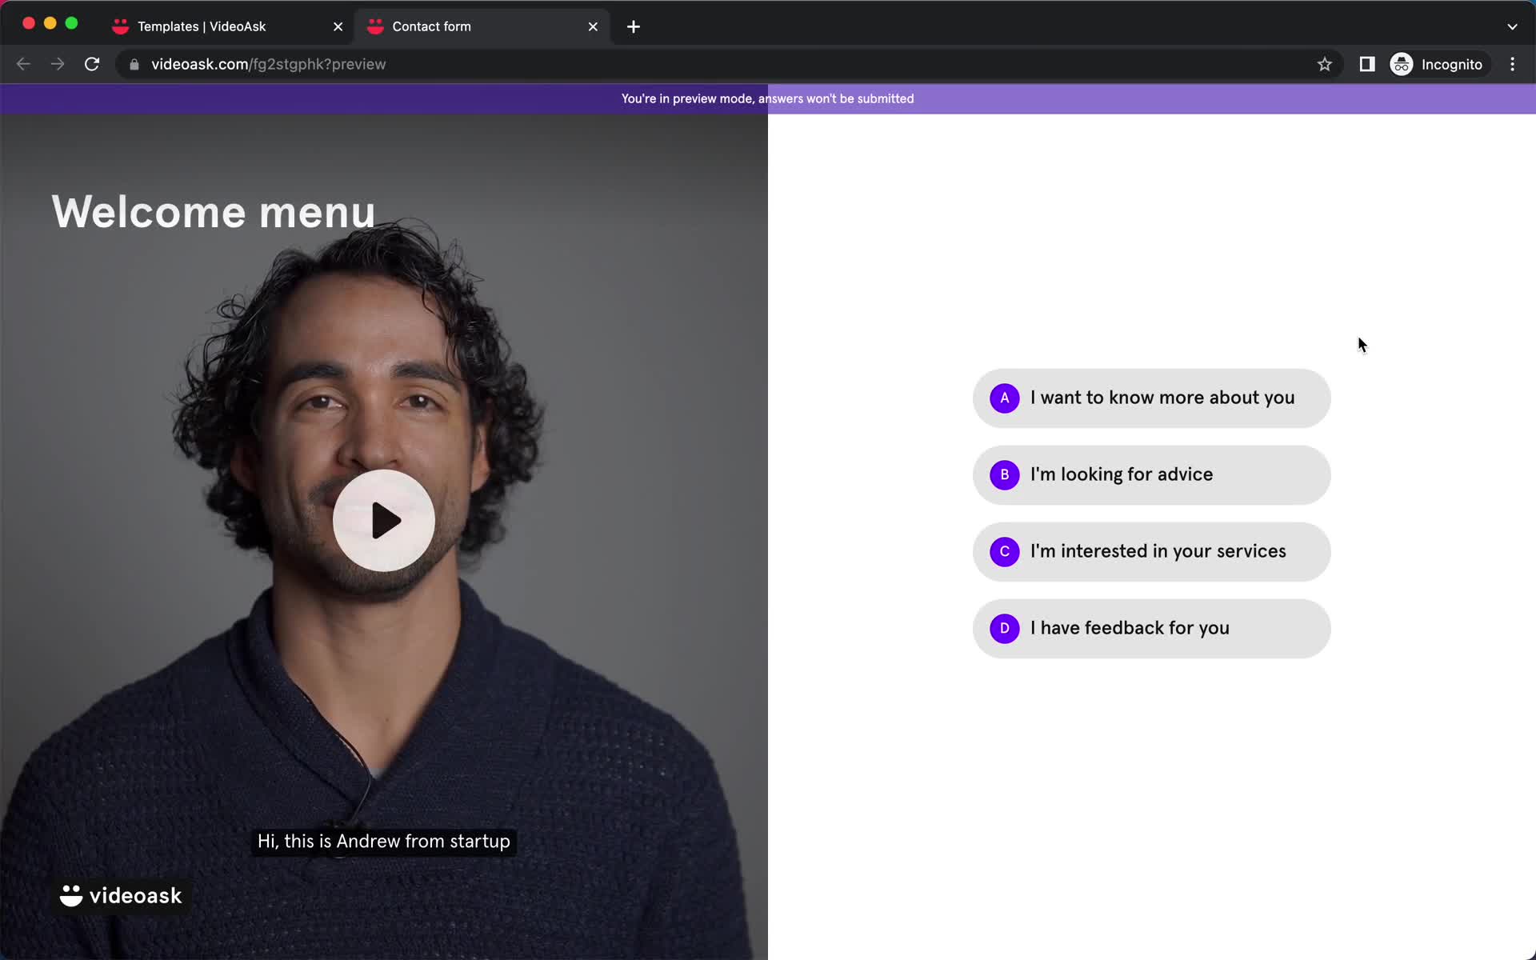Click the 'videoask.com' URL link in address bar

point(269,63)
